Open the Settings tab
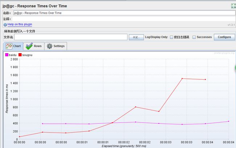Image resolution: width=236 pixels, height=148 pixels. tap(56, 46)
